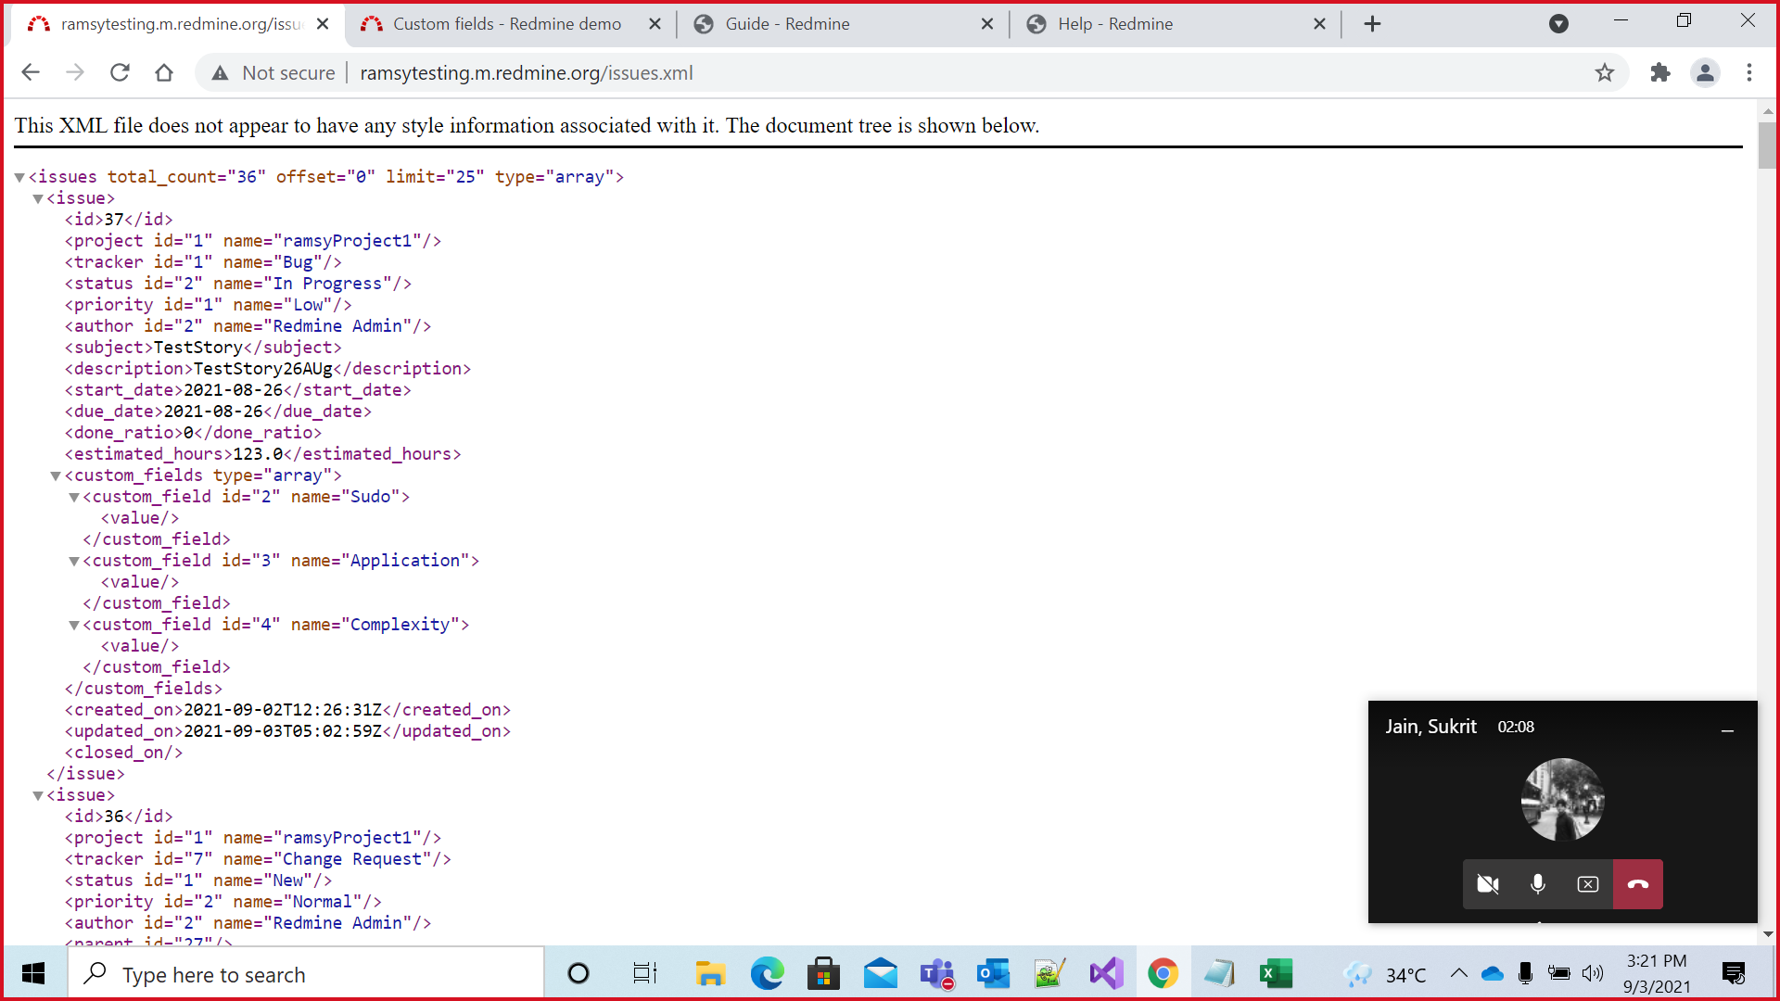The width and height of the screenshot is (1780, 1001).
Task: Open Microsoft Teams from the taskbar
Action: tap(936, 974)
